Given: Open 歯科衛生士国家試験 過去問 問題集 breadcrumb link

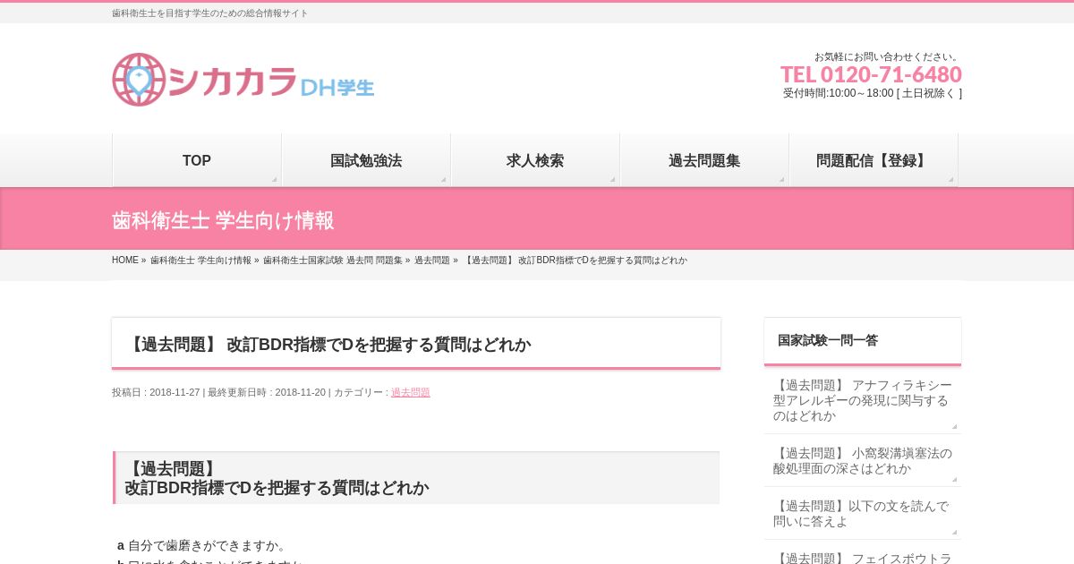Looking at the screenshot, I should 333,261.
